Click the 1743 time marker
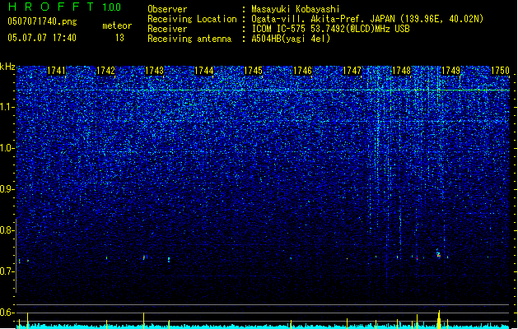The height and width of the screenshot is (329, 518). click(x=155, y=71)
